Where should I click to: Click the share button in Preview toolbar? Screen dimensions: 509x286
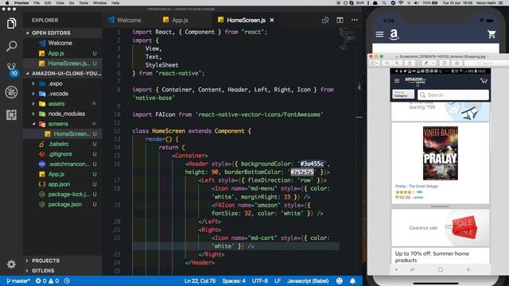click(x=410, y=64)
